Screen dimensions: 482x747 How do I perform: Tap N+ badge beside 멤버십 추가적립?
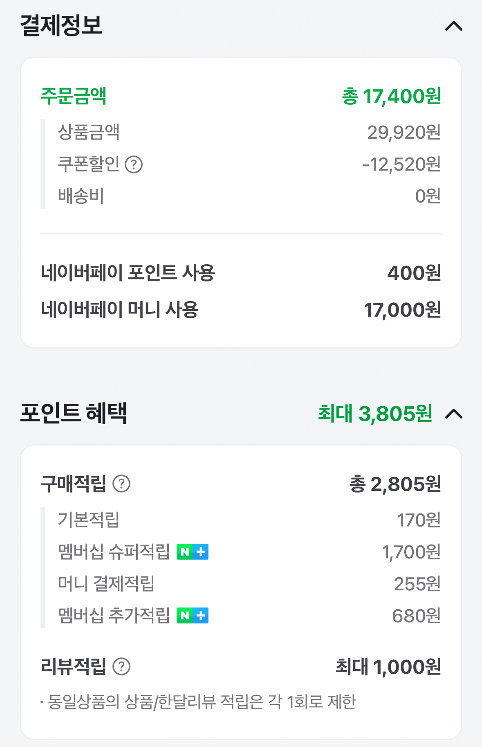(193, 616)
